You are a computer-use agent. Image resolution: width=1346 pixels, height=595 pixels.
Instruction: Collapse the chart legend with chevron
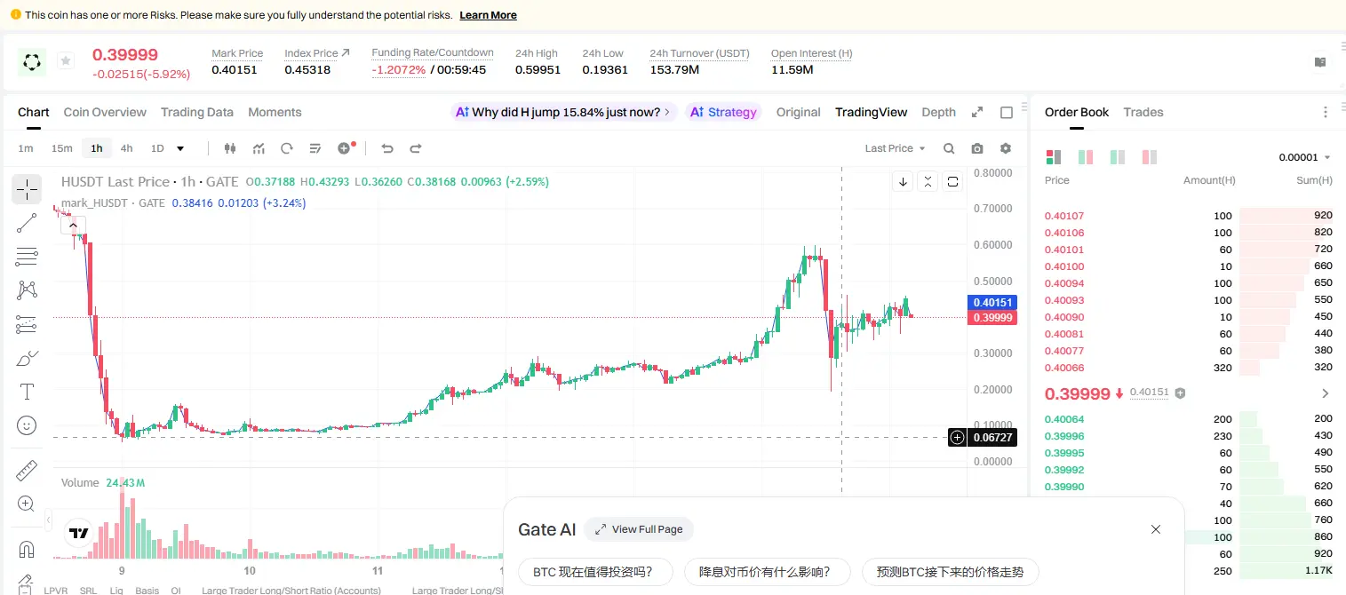(72, 226)
